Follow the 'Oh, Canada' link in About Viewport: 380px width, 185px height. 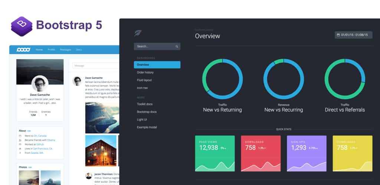40,136
